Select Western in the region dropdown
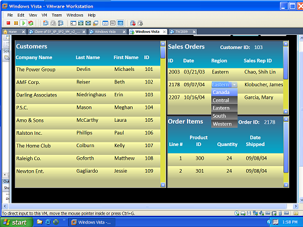The height and width of the screenshot is (227, 303). [224, 124]
